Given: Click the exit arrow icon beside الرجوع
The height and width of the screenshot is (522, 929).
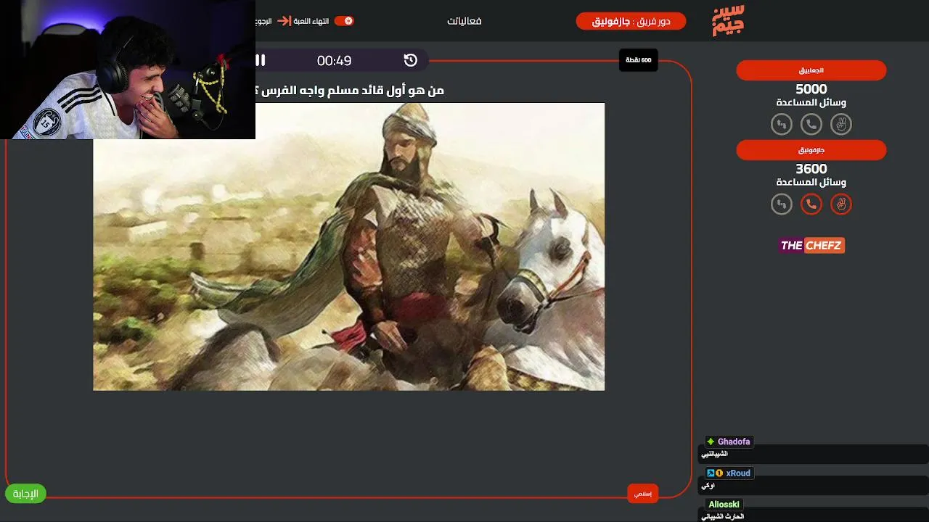Looking at the screenshot, I should (x=285, y=21).
